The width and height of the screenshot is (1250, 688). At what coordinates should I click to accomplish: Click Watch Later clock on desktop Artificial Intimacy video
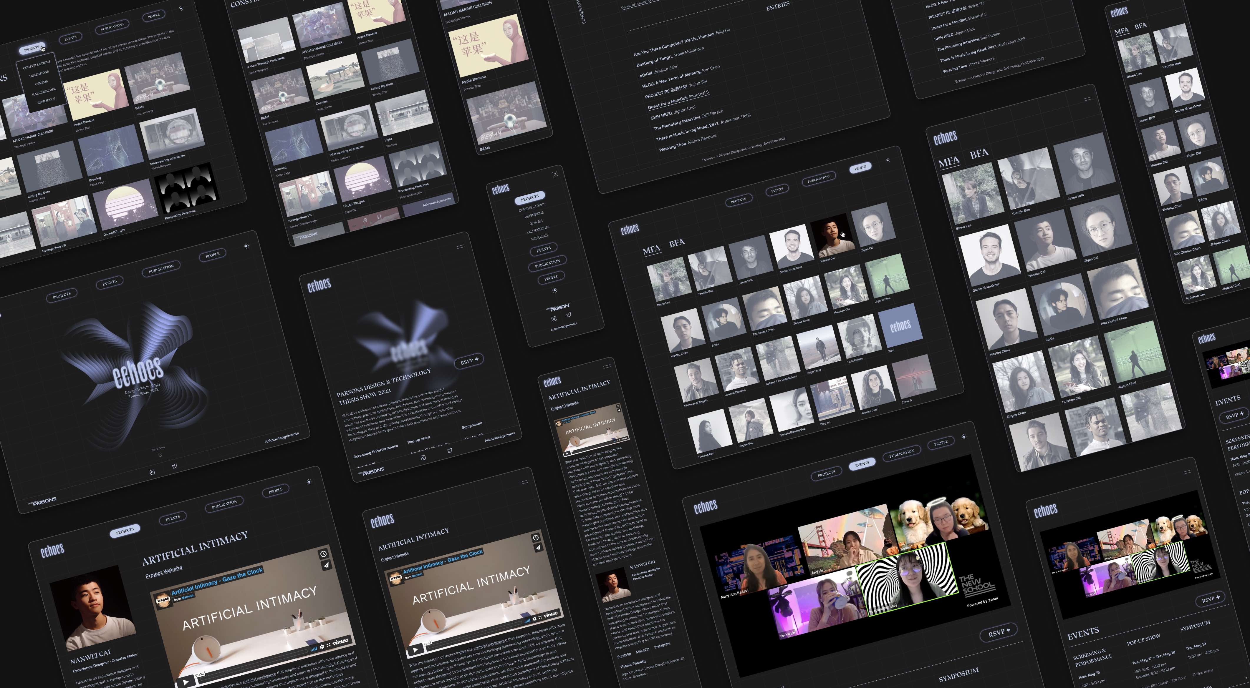point(323,554)
